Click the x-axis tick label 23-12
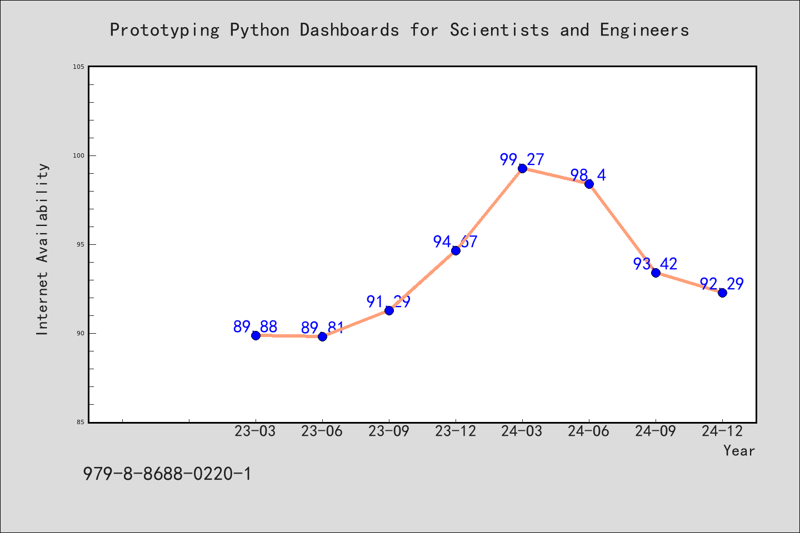 [456, 431]
